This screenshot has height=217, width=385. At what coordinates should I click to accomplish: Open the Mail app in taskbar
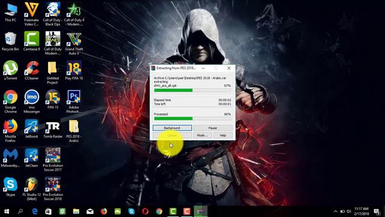click(90, 212)
